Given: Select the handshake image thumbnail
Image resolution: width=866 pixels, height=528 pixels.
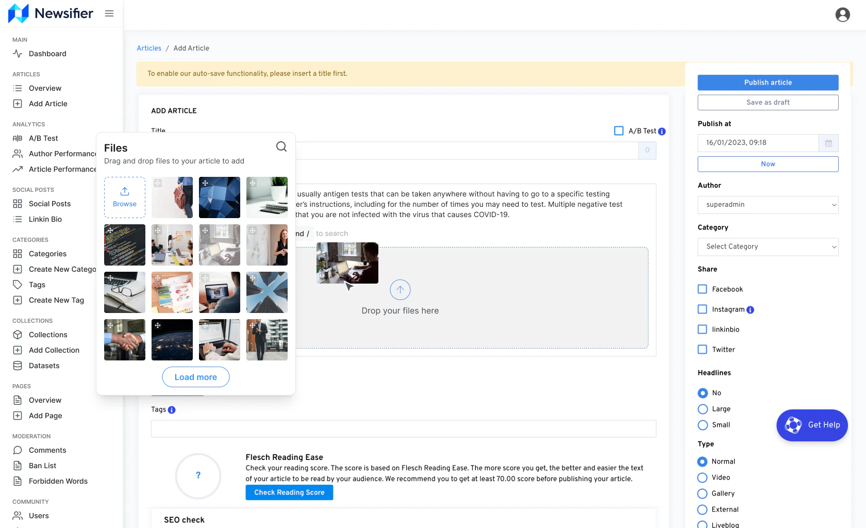Looking at the screenshot, I should pos(124,340).
